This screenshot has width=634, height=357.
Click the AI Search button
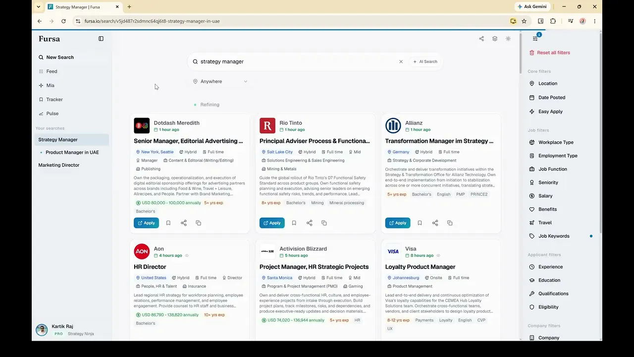coord(425,61)
